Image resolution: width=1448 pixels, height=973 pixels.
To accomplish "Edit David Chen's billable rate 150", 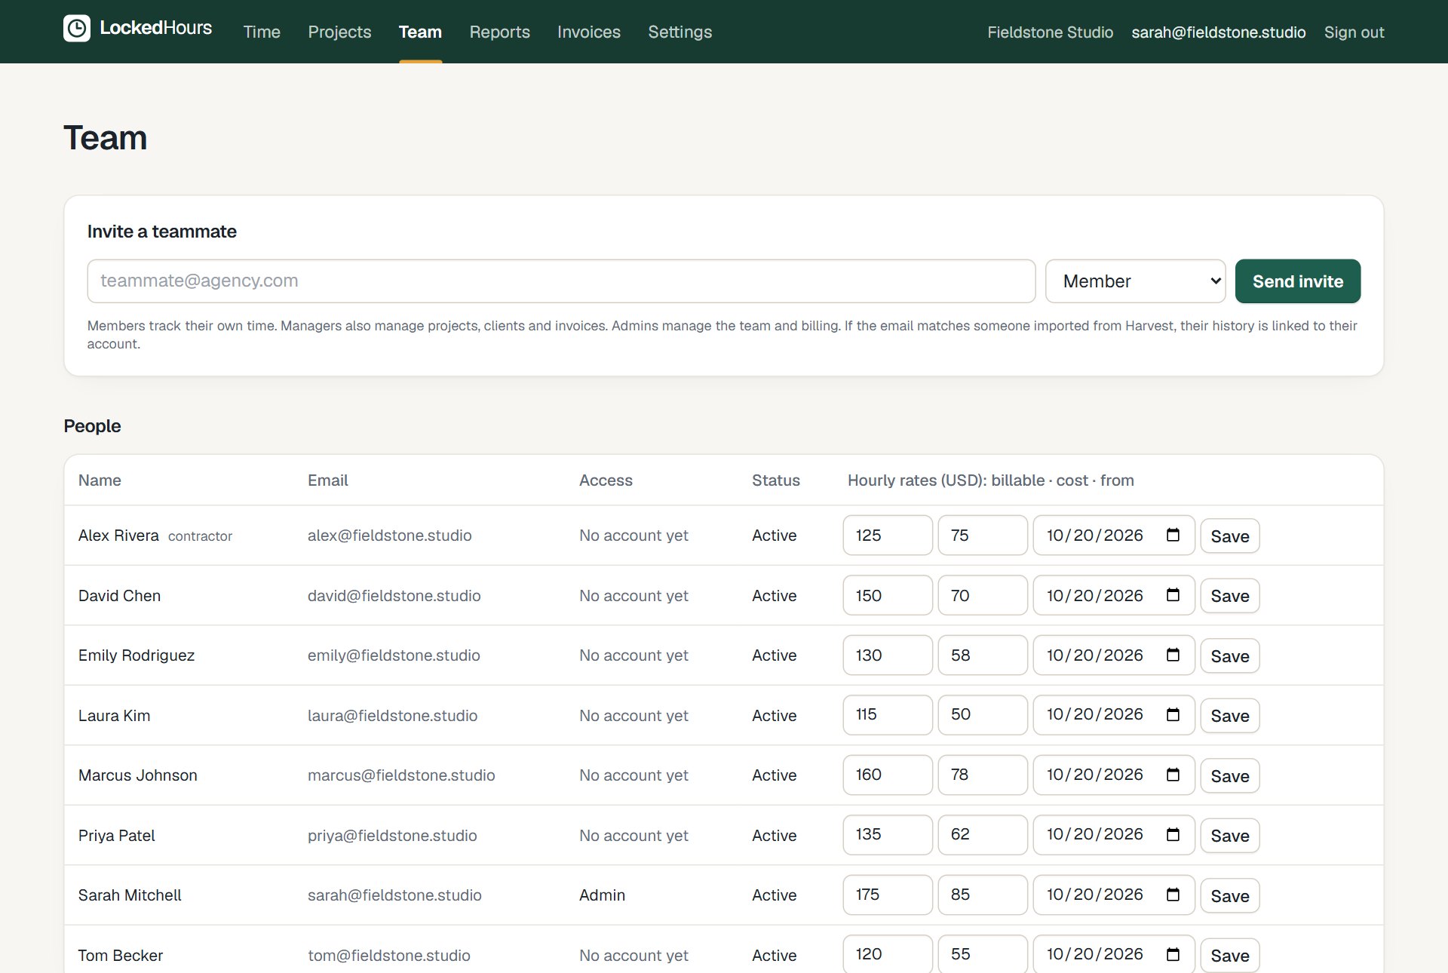I will [888, 595].
